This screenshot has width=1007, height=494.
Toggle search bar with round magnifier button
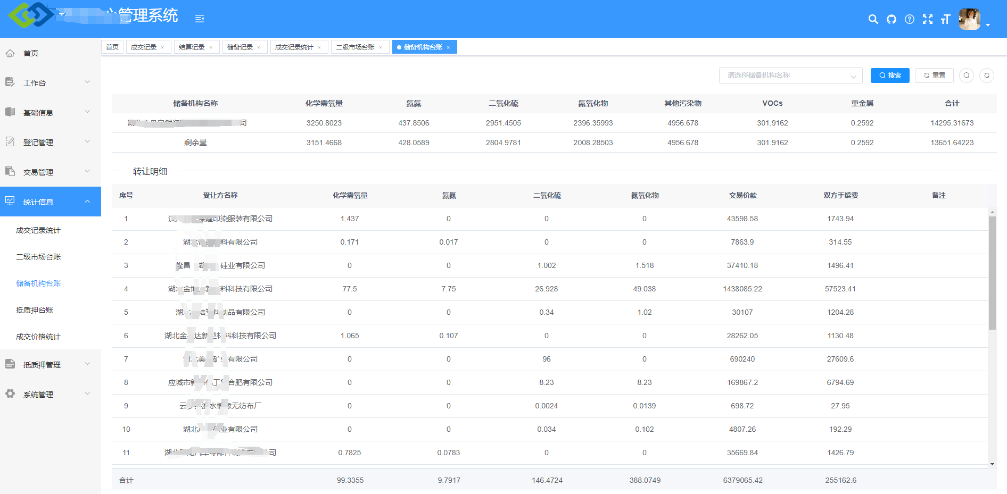(x=967, y=76)
